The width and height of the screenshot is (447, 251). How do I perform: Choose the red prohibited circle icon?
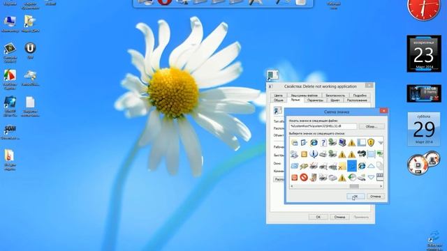coord(304,177)
